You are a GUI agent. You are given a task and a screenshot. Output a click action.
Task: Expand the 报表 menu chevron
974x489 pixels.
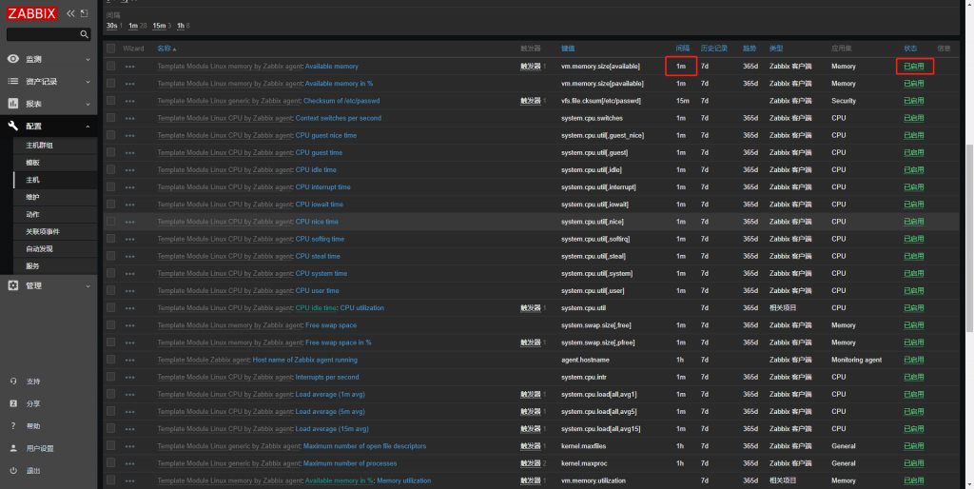click(88, 105)
